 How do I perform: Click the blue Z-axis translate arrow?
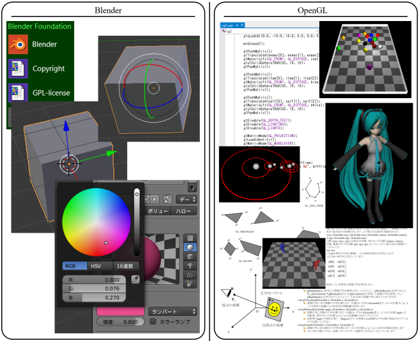[x=66, y=126]
